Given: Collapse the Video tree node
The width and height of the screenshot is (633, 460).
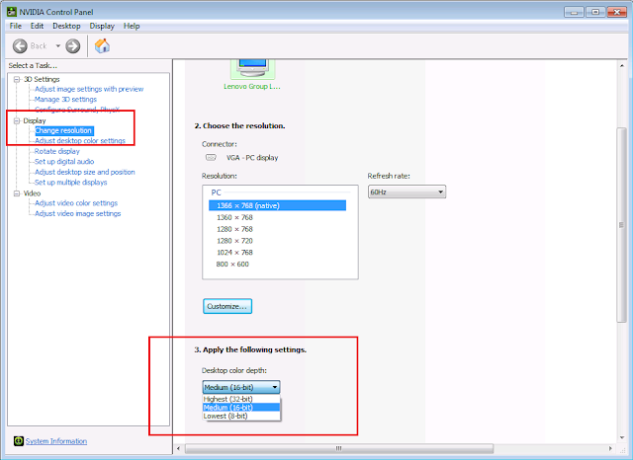Looking at the screenshot, I should [17, 193].
